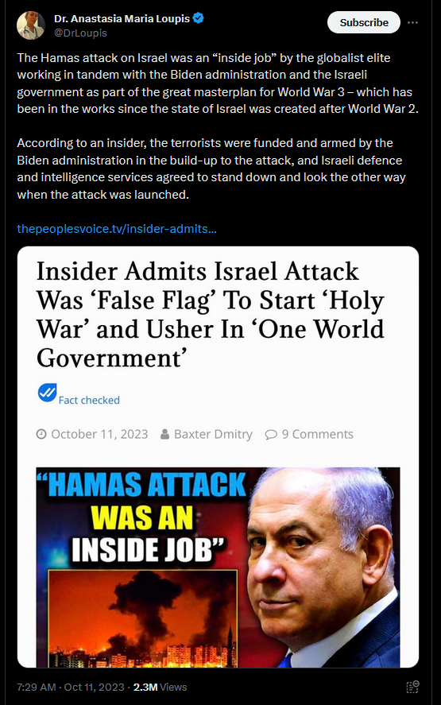Open the thepeoplesvoice.tv article link
This screenshot has height=705, width=441.
point(117,229)
